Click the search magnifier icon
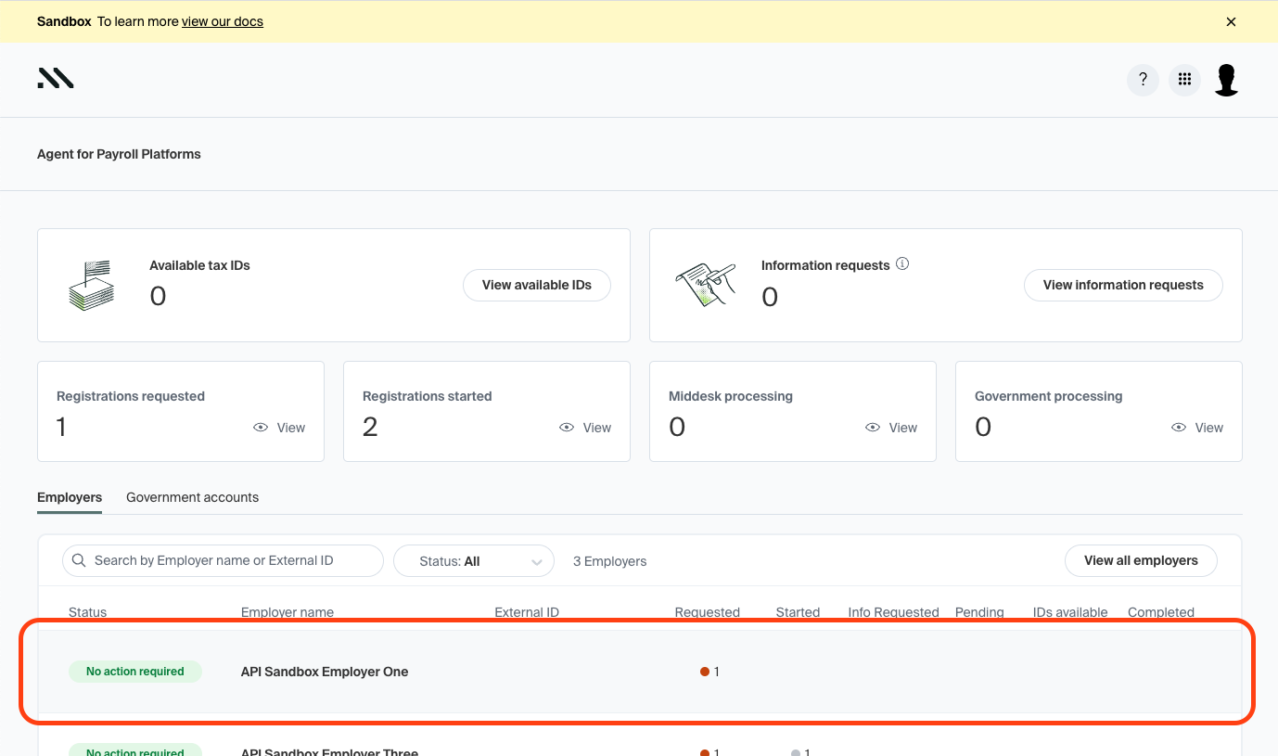Screen dimensions: 1278x756 coord(79,560)
